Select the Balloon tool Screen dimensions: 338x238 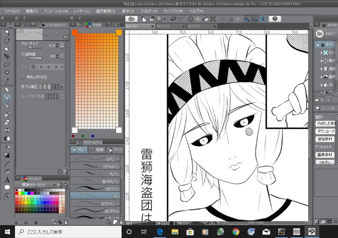pos(7,187)
